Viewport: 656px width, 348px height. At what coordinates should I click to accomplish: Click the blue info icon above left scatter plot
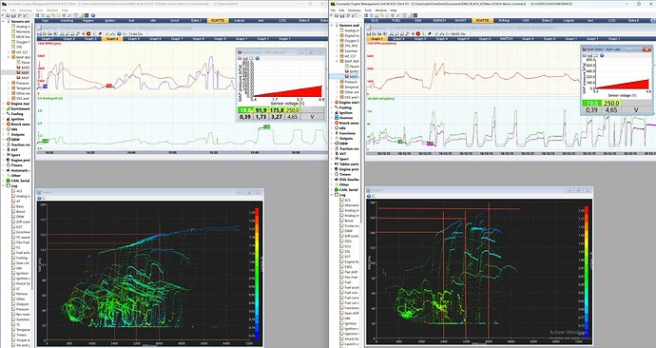(40, 198)
